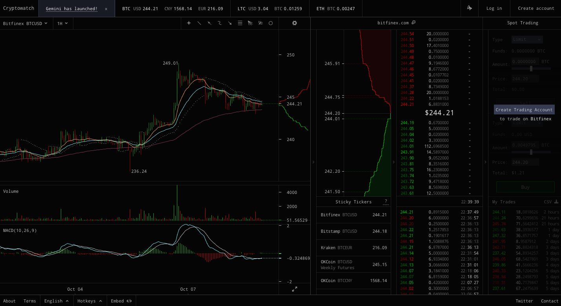This screenshot has width=561, height=306.
Task: Click Create Trading Account button
Action: (x=524, y=110)
